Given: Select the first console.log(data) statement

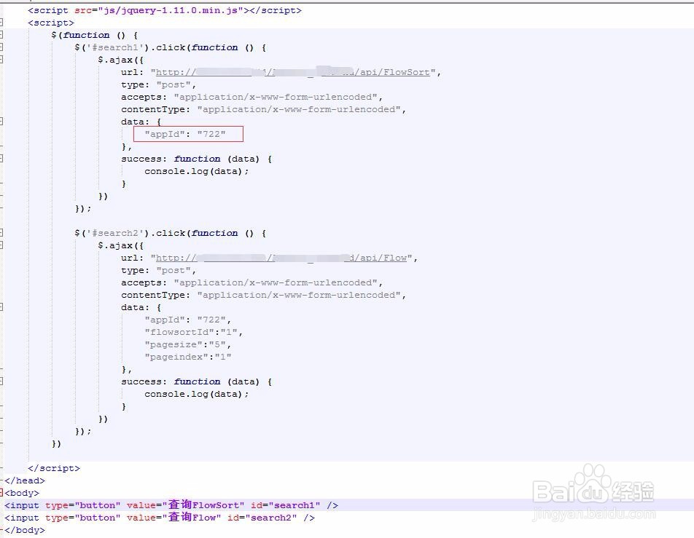Looking at the screenshot, I should 195,171.
